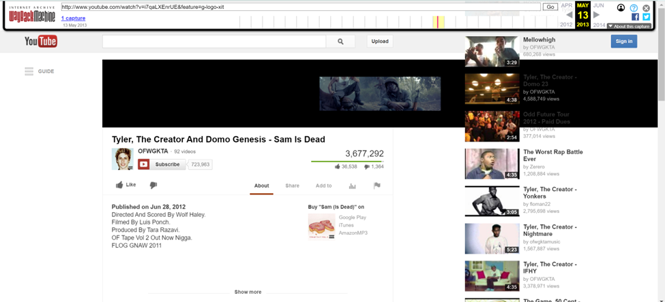Open the IFHY video thumbnail
Image resolution: width=665 pixels, height=302 pixels.
coord(492,276)
